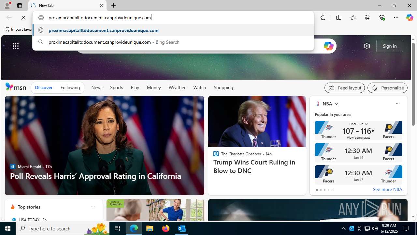417x235 pixels.
Task: Toggle Split screen view
Action: click(x=338, y=18)
